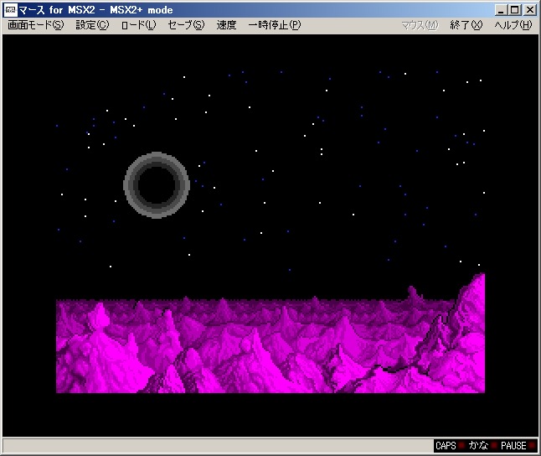
Task: Expand the ロード(L) load menu
Action: pyautogui.click(x=138, y=25)
